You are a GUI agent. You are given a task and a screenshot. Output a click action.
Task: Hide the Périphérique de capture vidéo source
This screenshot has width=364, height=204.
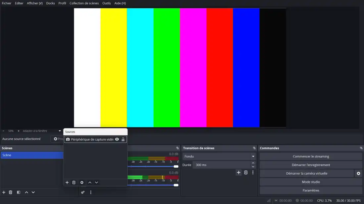click(x=117, y=139)
